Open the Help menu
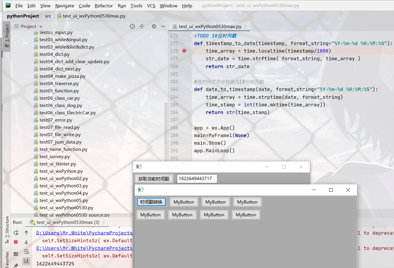394x268 pixels. [187, 6]
